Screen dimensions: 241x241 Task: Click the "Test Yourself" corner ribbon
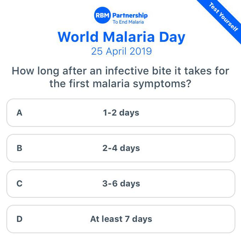[x=223, y=17]
